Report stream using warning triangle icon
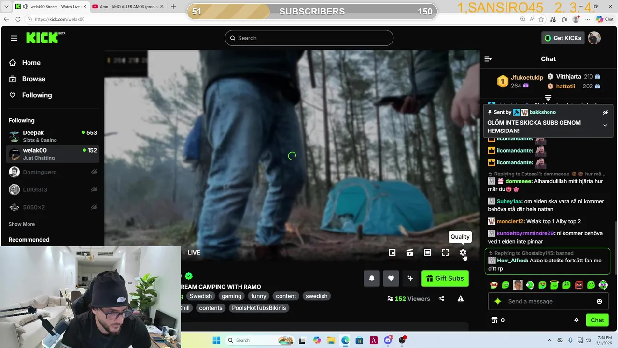618x348 pixels. (461, 299)
